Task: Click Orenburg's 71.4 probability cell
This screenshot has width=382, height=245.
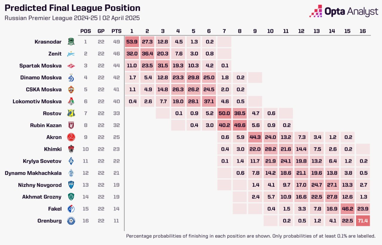Action: 363,221
